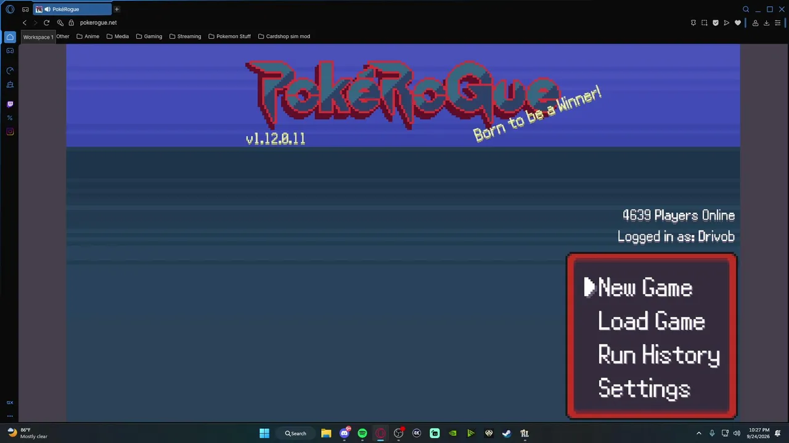Screen dimensions: 789x443
Task: Open the Media bookmarks folder
Action: [118, 36]
